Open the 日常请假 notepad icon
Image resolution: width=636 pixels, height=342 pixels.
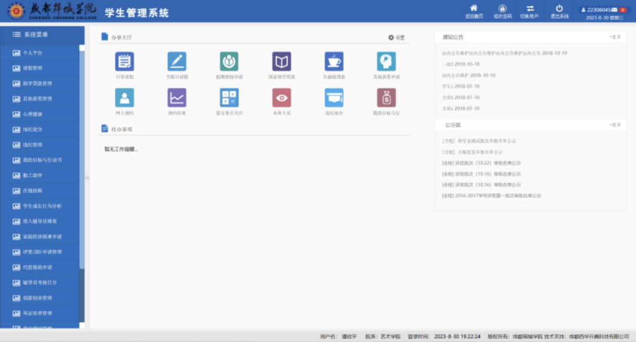pyautogui.click(x=124, y=61)
